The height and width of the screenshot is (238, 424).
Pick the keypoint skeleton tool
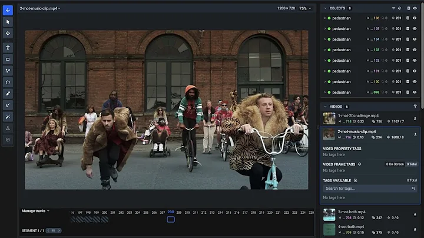coord(8,48)
